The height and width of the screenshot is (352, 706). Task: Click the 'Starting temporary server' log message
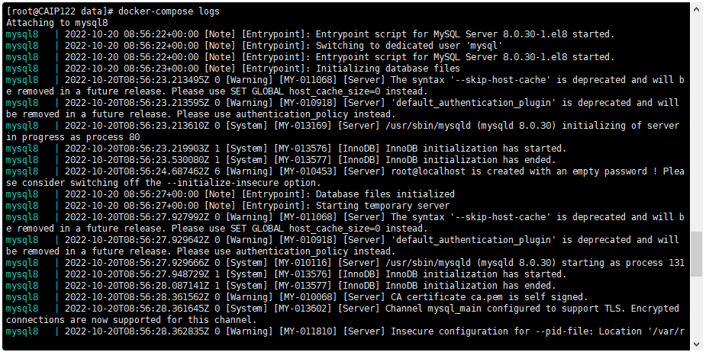[382, 206]
